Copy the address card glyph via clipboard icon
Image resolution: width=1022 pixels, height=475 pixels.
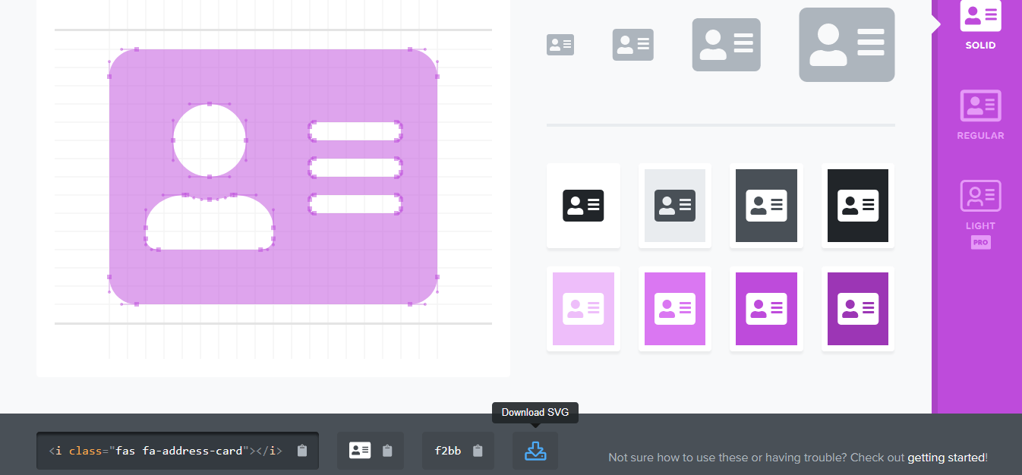pos(387,451)
